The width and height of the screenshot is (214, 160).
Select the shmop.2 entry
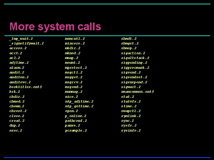pos(129,48)
